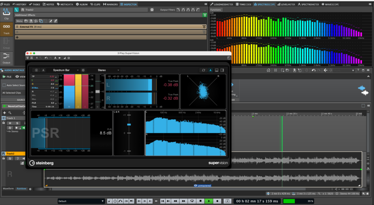374x205 pixels.
Task: Open the Markers tab
Action: (x=110, y=4)
